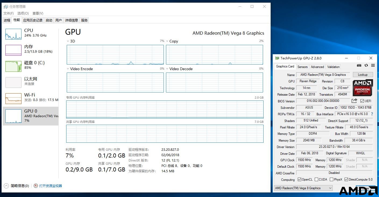Image resolution: width=379 pixels, height=197 pixels.
Task: Toggle the UEFI checkbox in GPU-Z
Action: [362, 101]
